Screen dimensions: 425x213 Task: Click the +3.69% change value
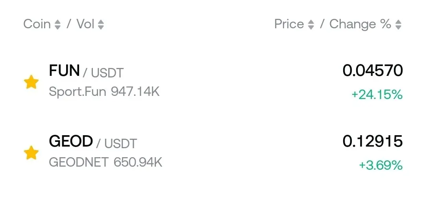(381, 165)
